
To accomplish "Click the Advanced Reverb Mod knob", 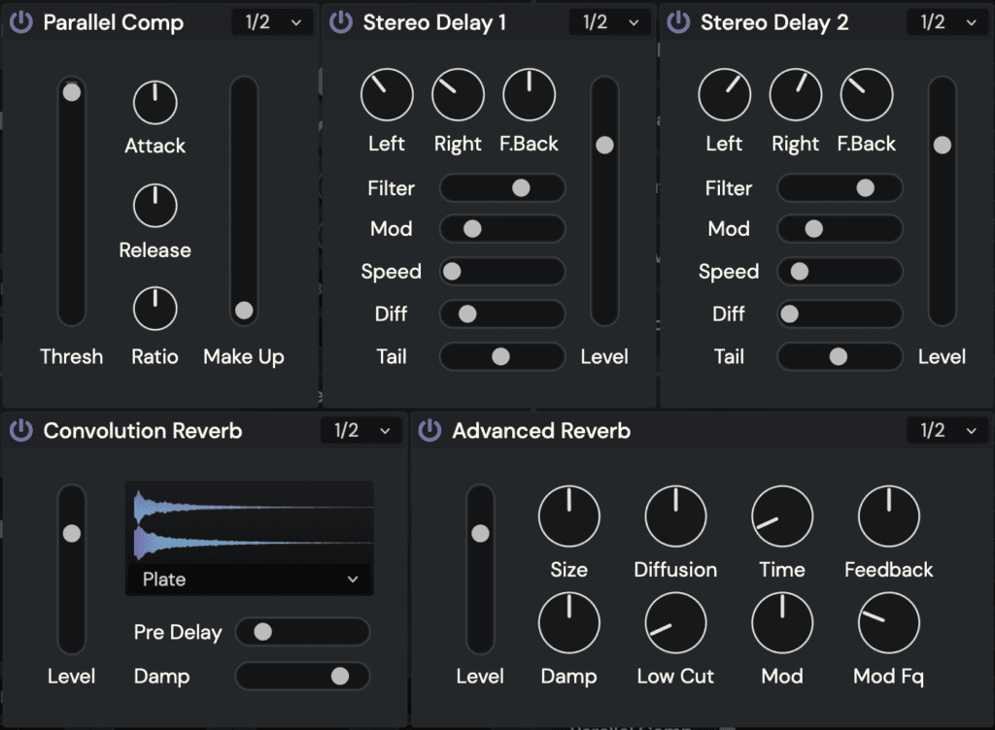I will 782,623.
